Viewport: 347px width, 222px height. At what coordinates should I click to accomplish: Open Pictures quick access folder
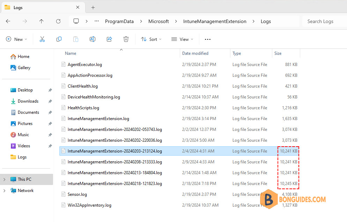tap(21, 124)
